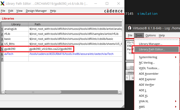Viewport: 180px width, 110px height.
Task: Click the analogLib path cell
Action: (75, 29)
